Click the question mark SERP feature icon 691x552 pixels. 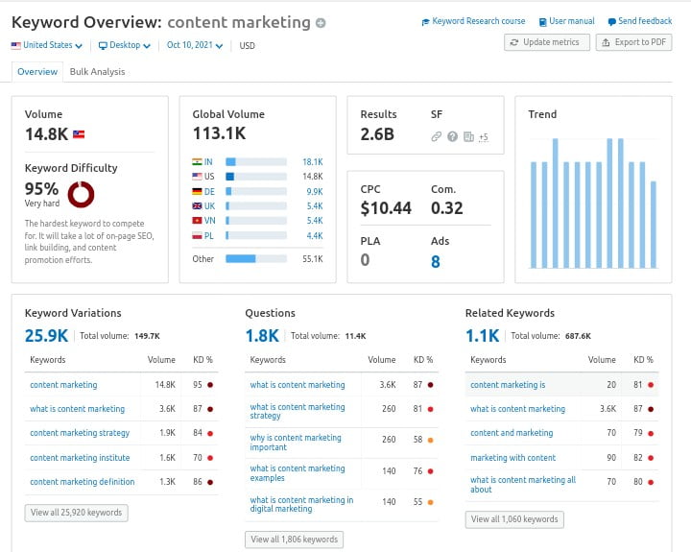point(452,136)
